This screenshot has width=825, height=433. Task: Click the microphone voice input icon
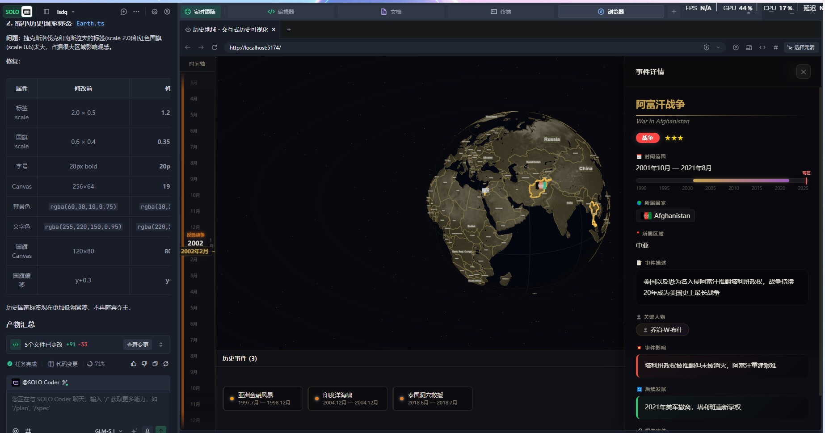(x=147, y=430)
